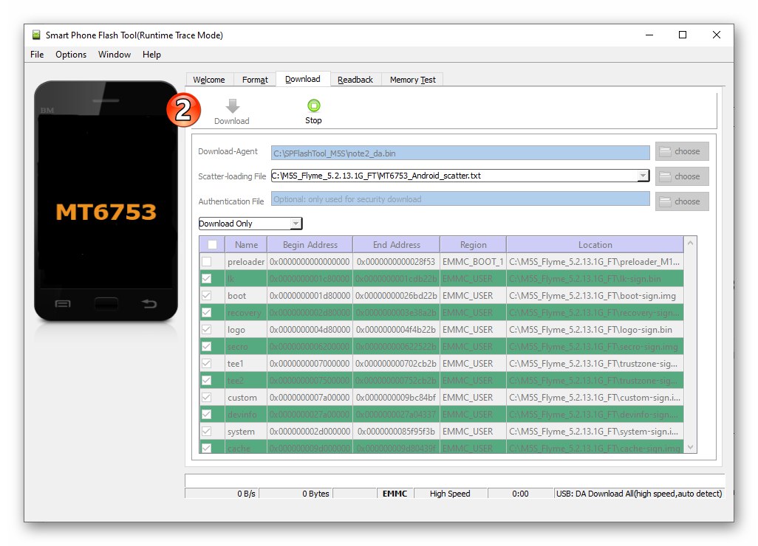
Task: Switch to the Readback tab
Action: click(355, 79)
